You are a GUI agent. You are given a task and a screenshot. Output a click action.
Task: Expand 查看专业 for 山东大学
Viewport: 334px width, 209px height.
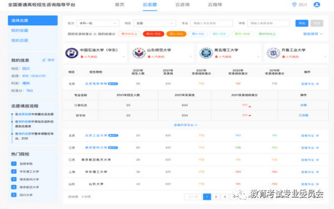(310, 184)
